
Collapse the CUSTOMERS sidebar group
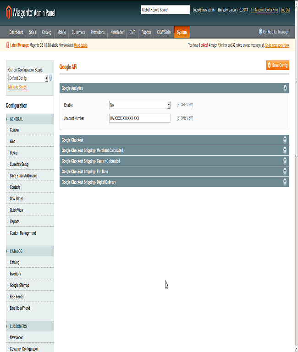coord(30,326)
